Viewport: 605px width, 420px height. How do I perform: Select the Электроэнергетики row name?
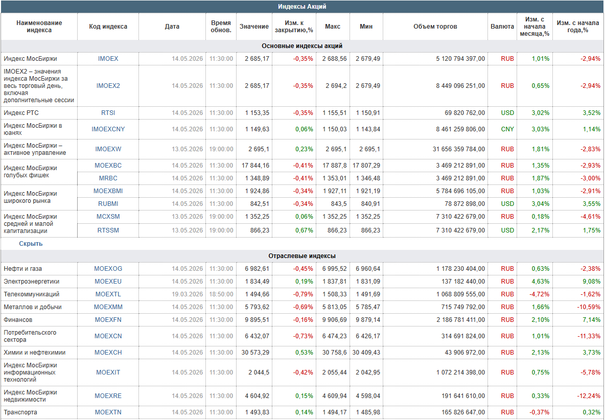coord(32,282)
